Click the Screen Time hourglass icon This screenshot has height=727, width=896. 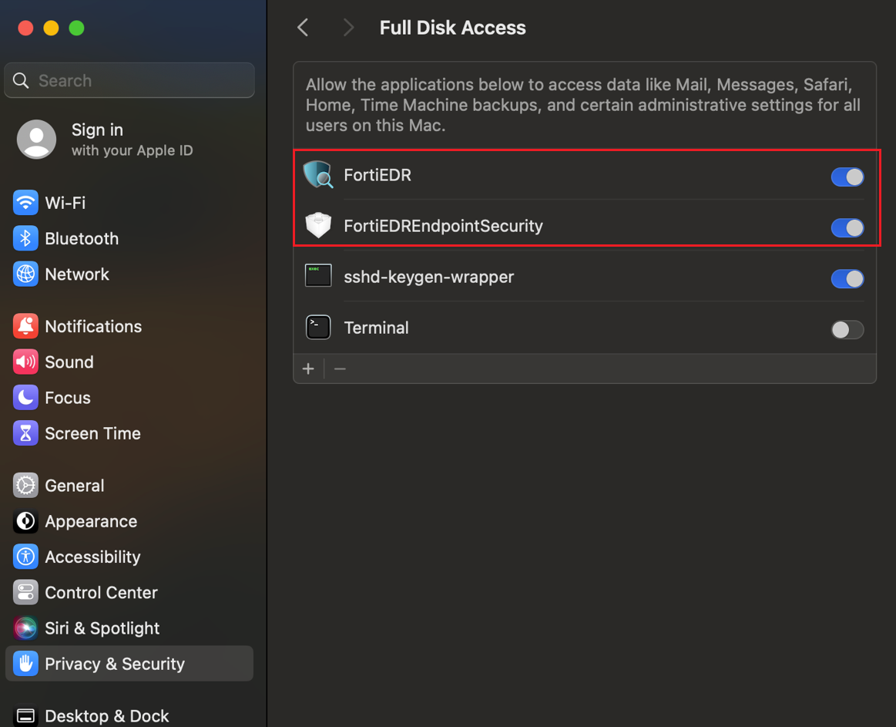tap(25, 433)
